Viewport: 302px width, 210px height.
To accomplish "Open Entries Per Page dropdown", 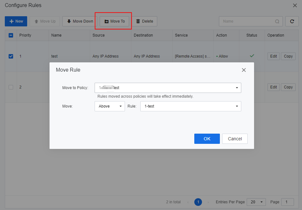I will tap(256, 202).
